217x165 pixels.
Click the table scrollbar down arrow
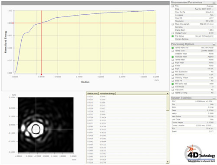point(168,162)
